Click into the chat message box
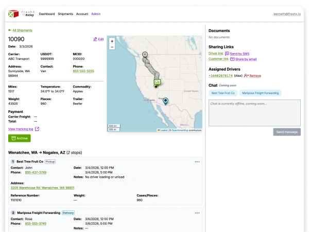The width and height of the screenshot is (309, 232). pos(254,113)
